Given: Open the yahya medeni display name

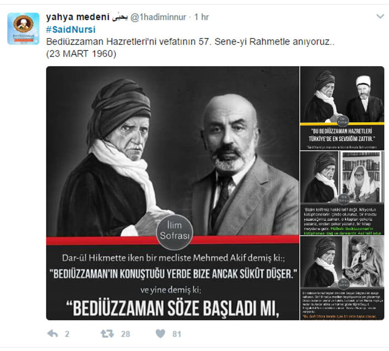Looking at the screenshot, I should coord(78,17).
